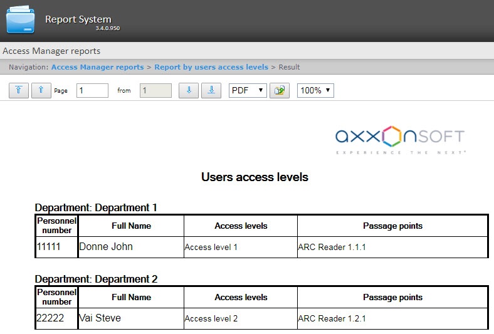Screen dimensions: 494x334
Task: Click the Access Manager reports breadcrumb link
Action: coord(97,67)
